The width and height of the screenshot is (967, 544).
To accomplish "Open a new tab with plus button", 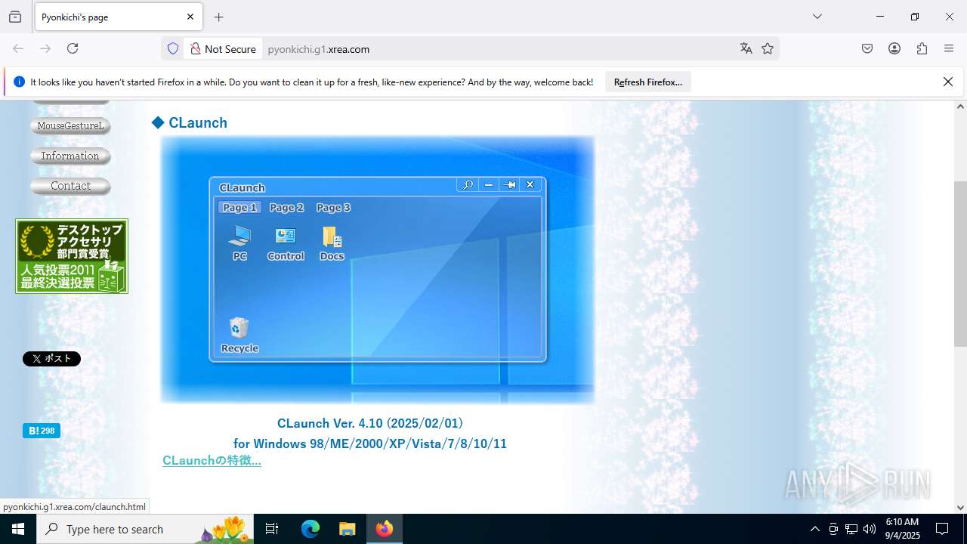I will 219,17.
